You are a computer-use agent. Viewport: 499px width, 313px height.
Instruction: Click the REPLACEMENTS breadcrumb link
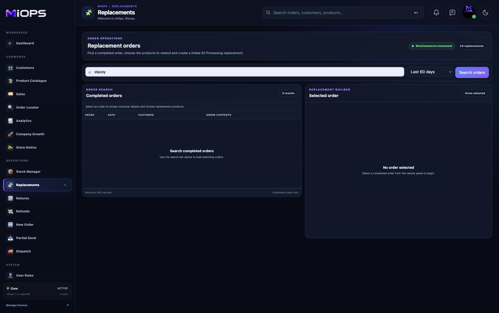click(124, 6)
